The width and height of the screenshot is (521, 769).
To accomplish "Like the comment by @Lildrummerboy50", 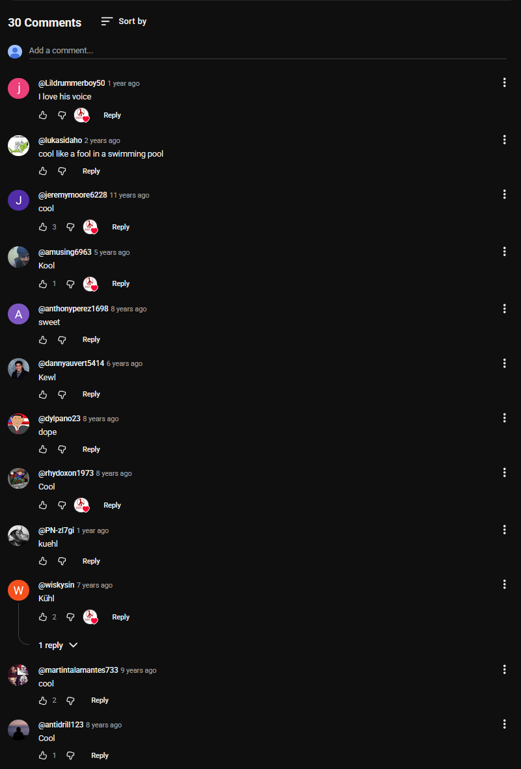I will click(x=43, y=115).
